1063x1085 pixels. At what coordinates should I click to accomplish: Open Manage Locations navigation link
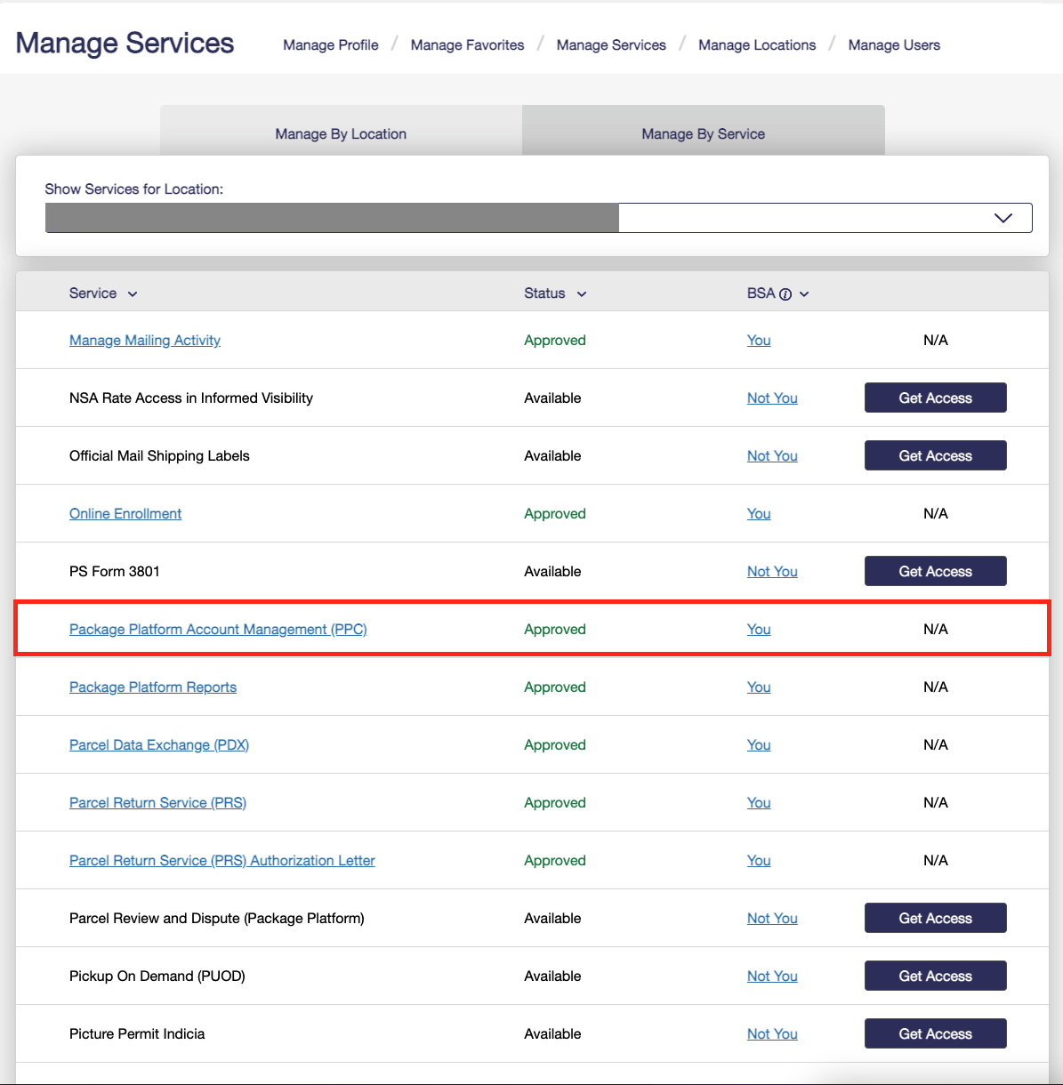pos(757,44)
